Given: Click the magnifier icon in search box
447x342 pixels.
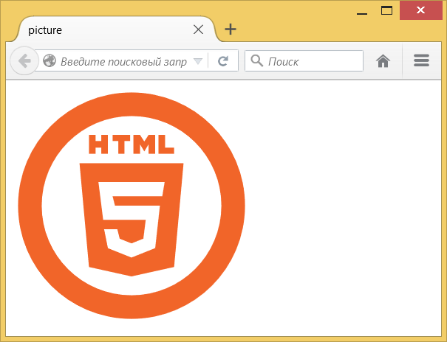Looking at the screenshot, I should point(256,61).
